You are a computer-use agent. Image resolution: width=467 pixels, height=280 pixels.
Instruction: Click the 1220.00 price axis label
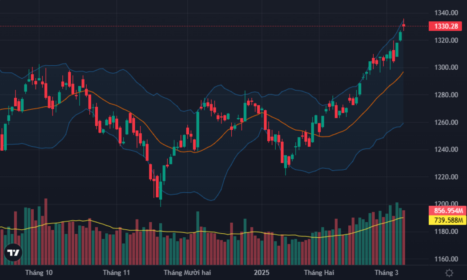(446, 177)
